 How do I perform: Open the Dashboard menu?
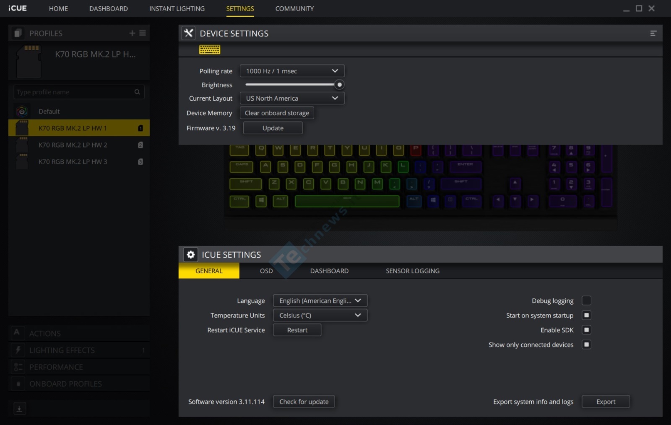pyautogui.click(x=109, y=8)
